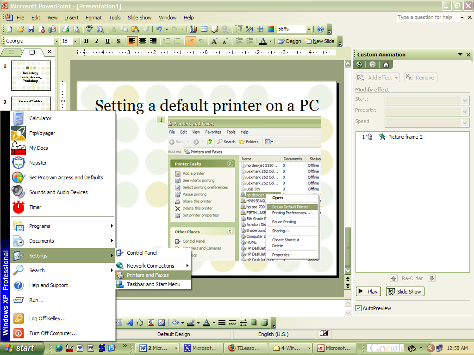
Task: Select slide 1 thumbnail in the slide panel
Action: pyautogui.click(x=31, y=75)
